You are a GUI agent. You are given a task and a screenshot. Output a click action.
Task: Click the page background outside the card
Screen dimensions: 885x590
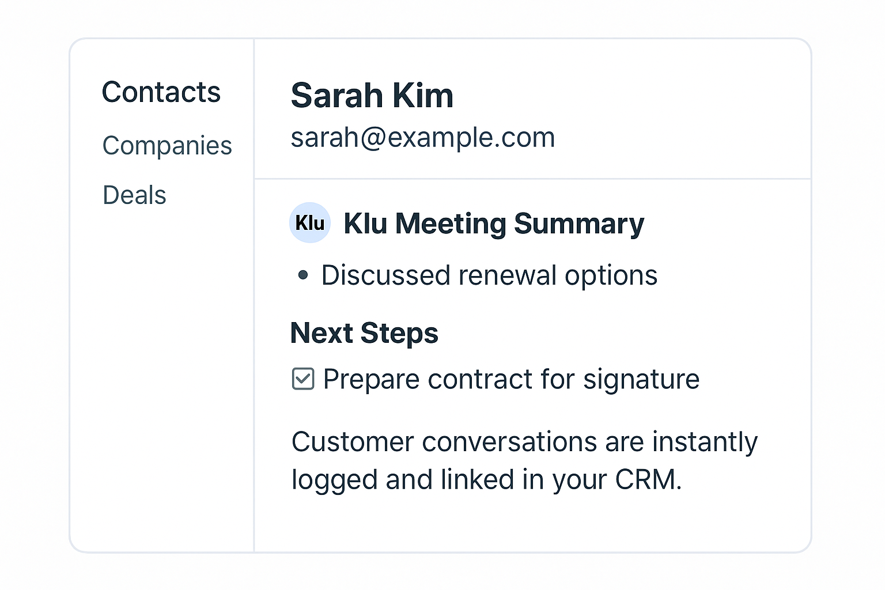click(x=35, y=288)
